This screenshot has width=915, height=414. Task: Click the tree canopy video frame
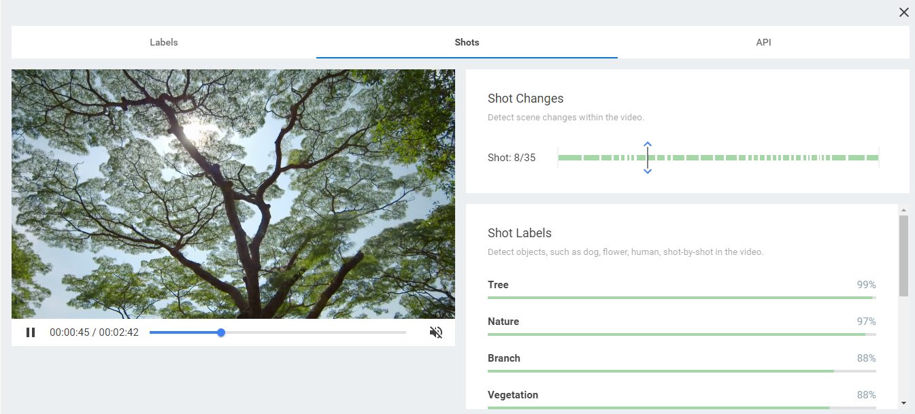click(233, 194)
